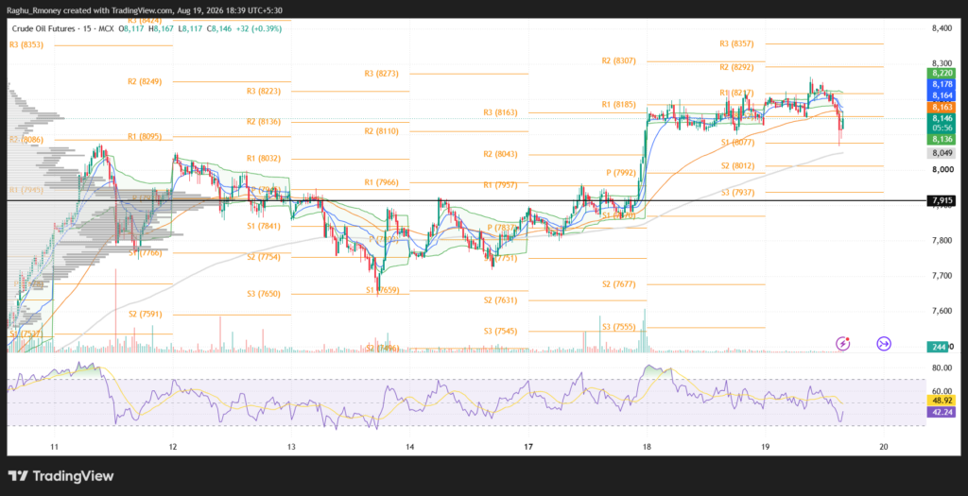
Task: Click the purple lightning bolt icon
Action: pos(843,344)
